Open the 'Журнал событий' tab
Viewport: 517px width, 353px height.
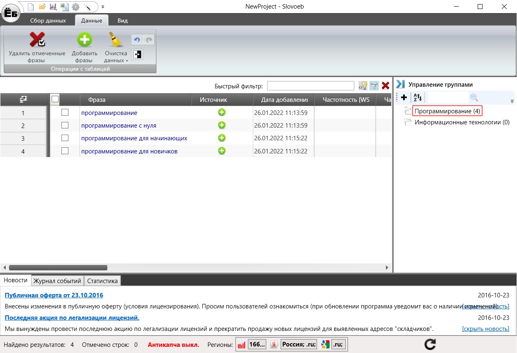[57, 281]
